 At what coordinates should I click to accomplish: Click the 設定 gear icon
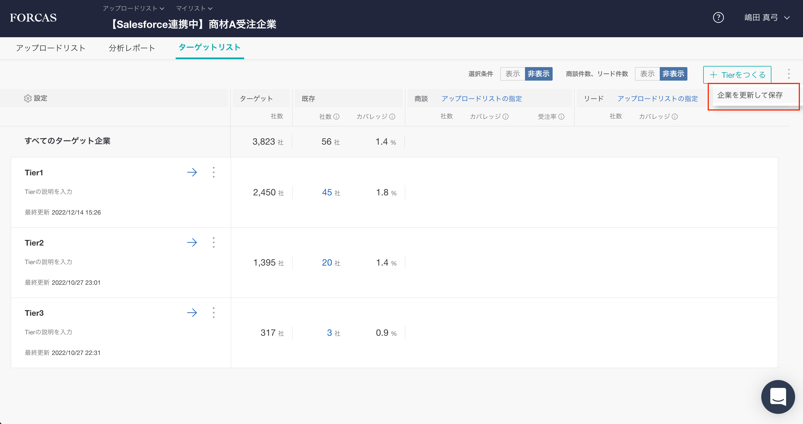tap(28, 98)
